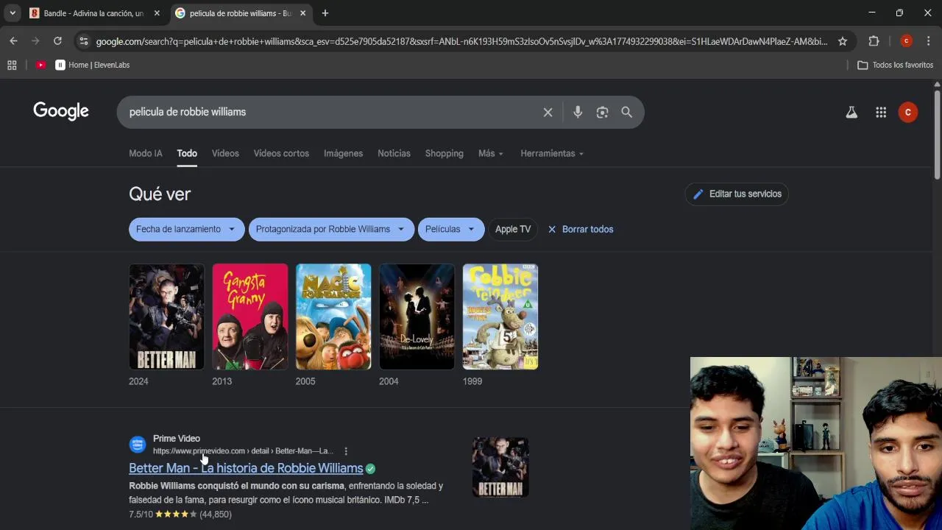The height and width of the screenshot is (530, 942).
Task: Reload the current page
Action: [57, 41]
